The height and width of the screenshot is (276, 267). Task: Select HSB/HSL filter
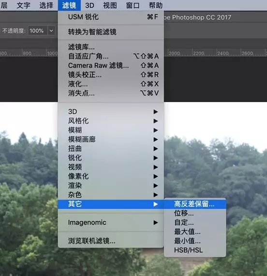[195, 250]
